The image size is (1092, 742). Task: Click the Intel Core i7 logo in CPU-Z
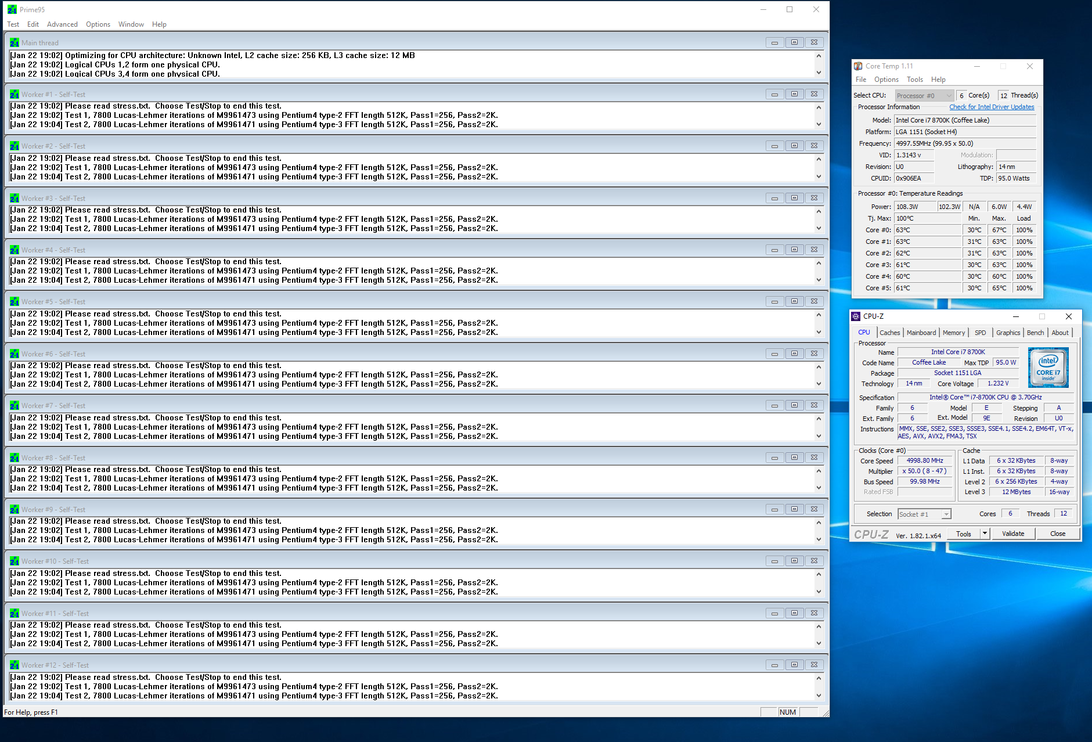pos(1048,367)
